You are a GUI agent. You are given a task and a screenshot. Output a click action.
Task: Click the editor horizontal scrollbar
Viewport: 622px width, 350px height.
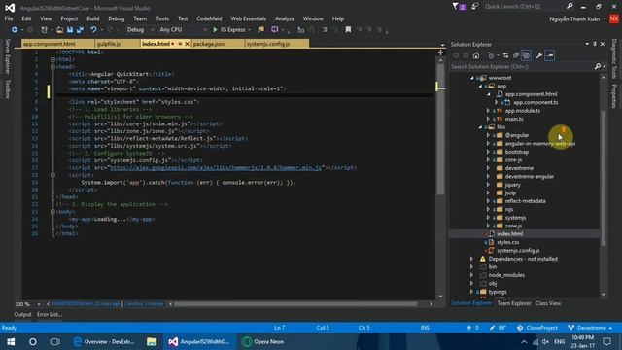[x=295, y=304]
